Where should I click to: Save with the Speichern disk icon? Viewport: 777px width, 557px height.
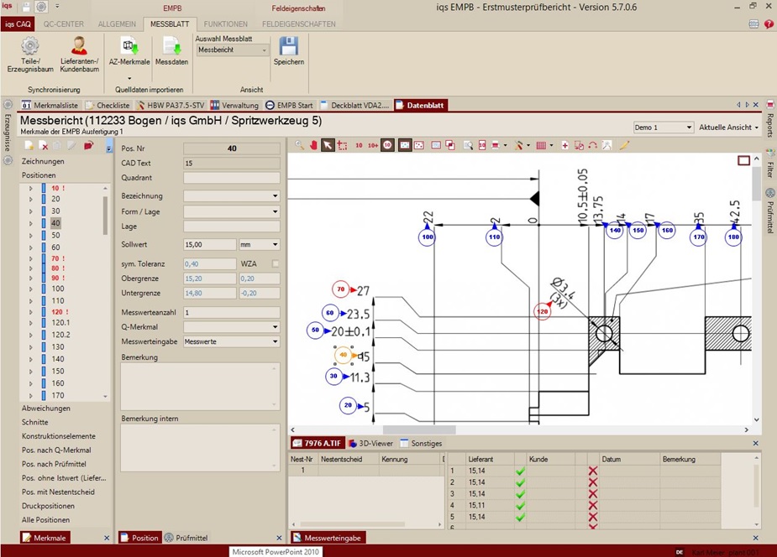tap(288, 46)
